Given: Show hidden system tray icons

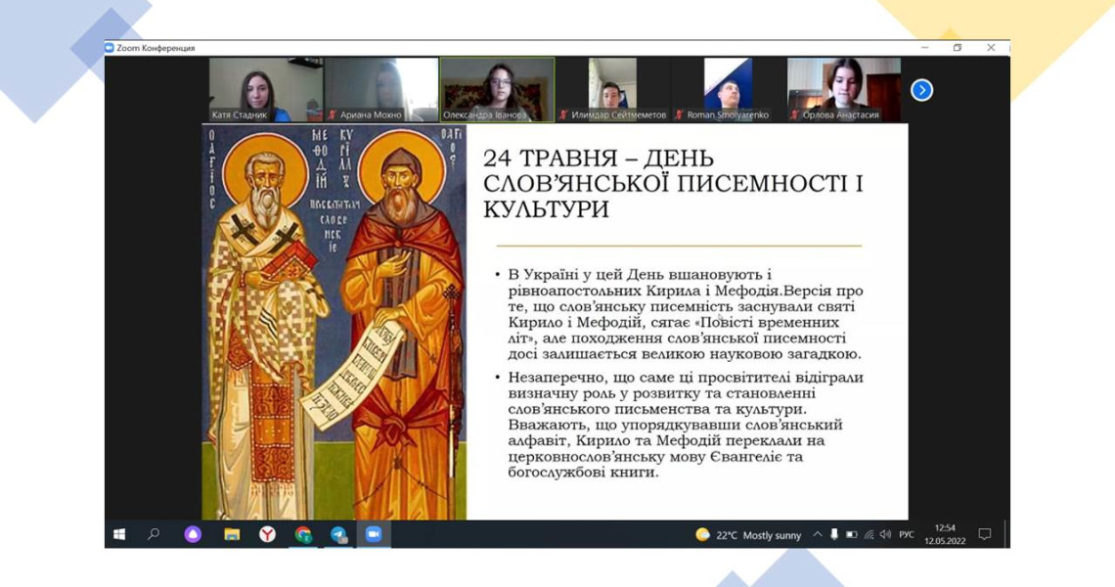Looking at the screenshot, I should click(818, 534).
